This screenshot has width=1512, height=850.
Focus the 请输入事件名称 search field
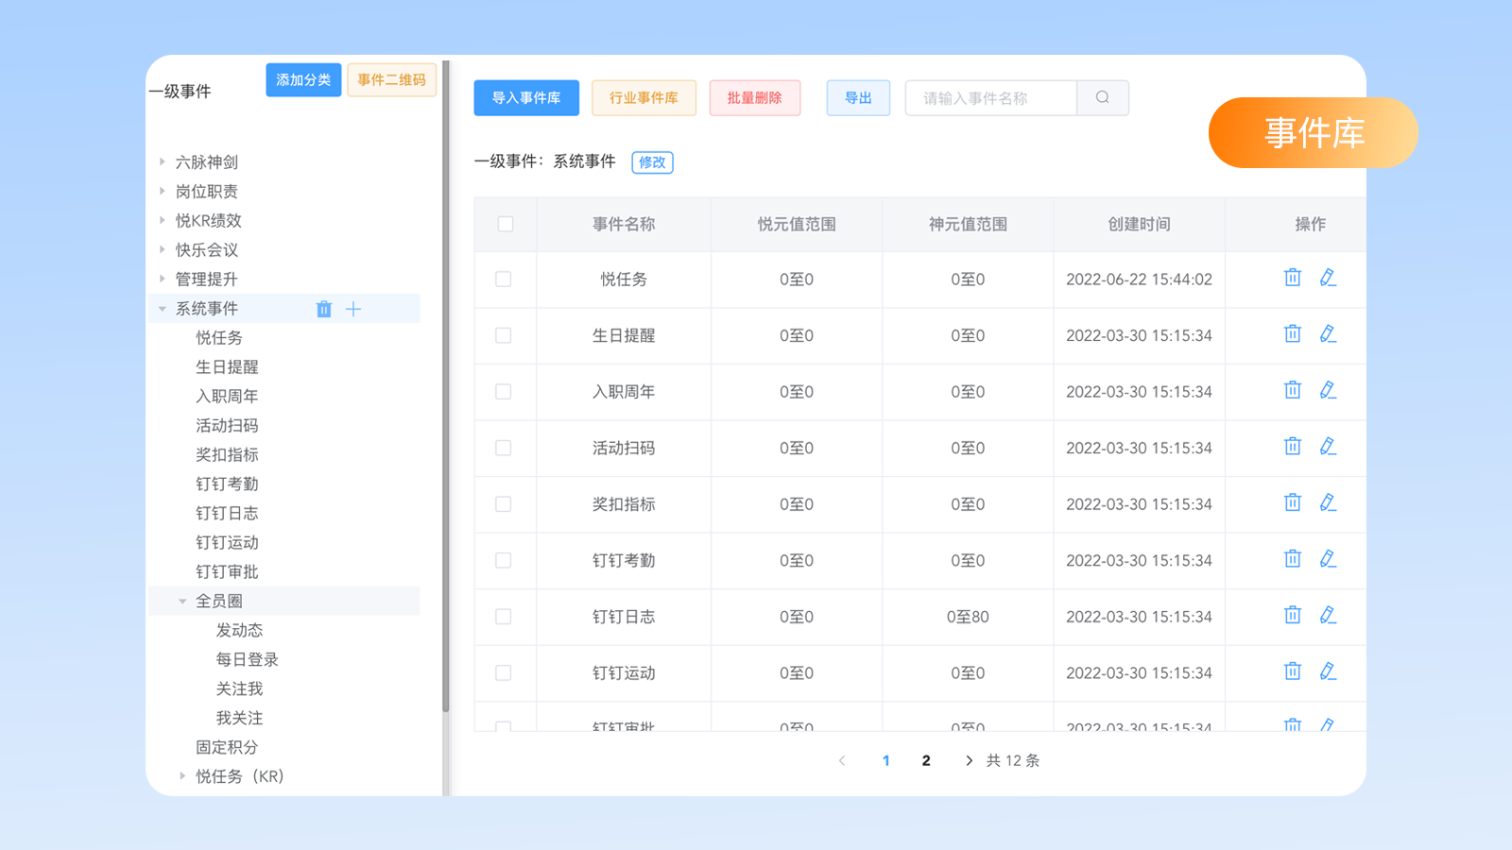pyautogui.click(x=989, y=98)
